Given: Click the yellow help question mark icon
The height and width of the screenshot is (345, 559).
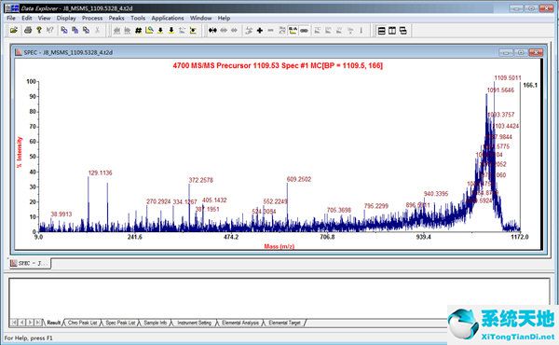Looking at the screenshot, I should (39, 31).
